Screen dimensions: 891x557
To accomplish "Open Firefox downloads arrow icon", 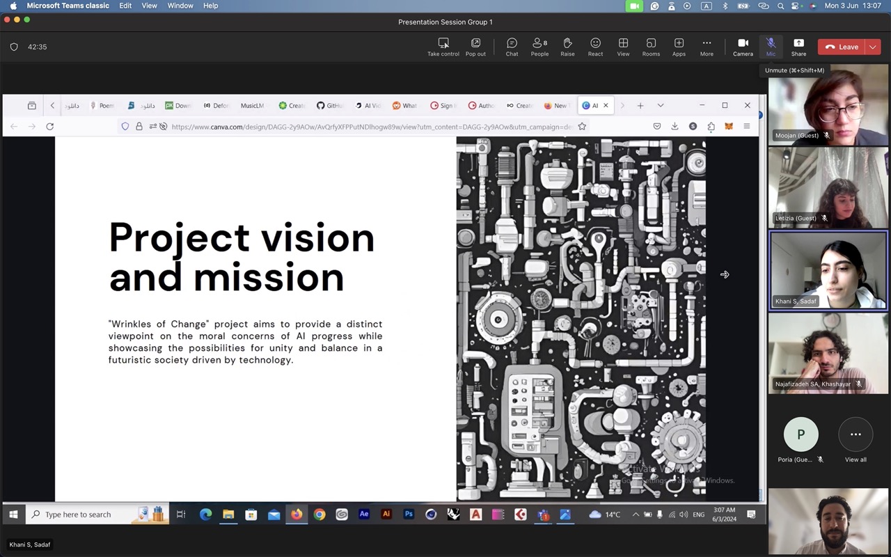I will click(x=675, y=126).
